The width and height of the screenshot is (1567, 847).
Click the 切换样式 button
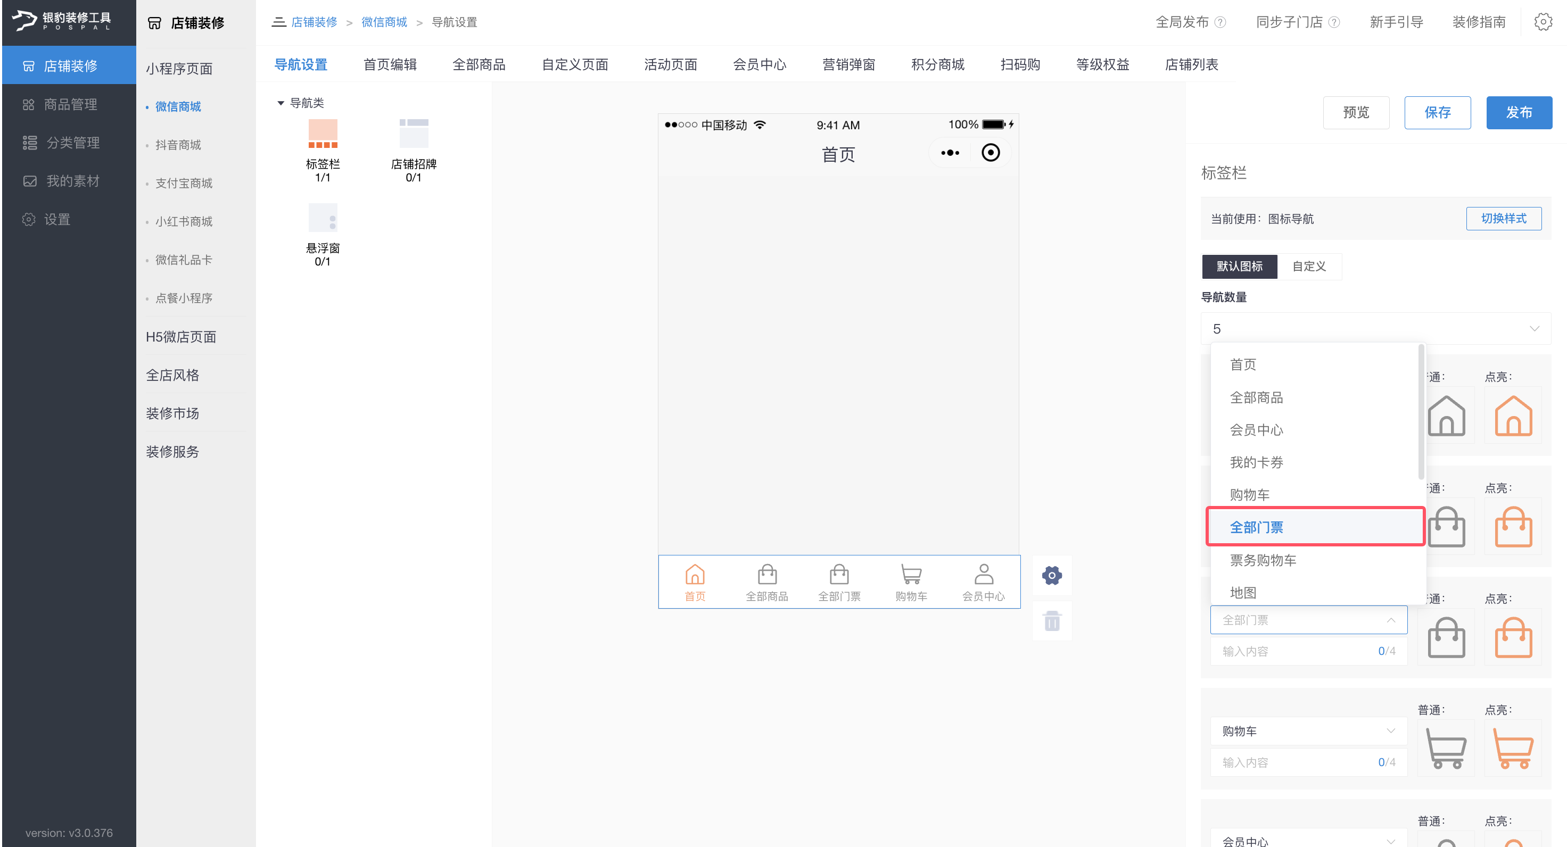pos(1504,219)
